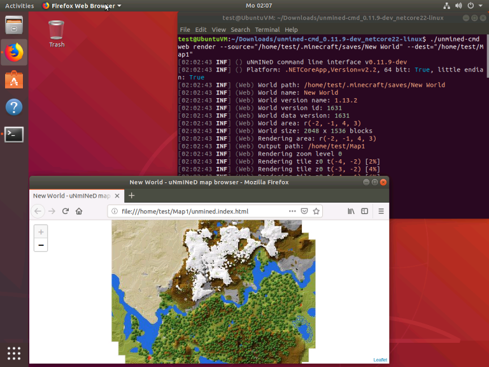This screenshot has height=367, width=489.
Task: Reload the current map page
Action: pos(65,211)
